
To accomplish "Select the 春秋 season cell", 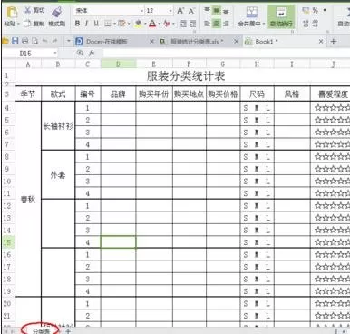I will 28,200.
